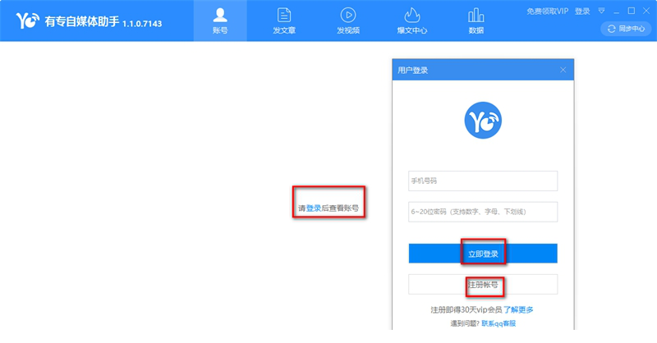The width and height of the screenshot is (657, 343).
Task: Maximize the application window
Action: tap(632, 11)
